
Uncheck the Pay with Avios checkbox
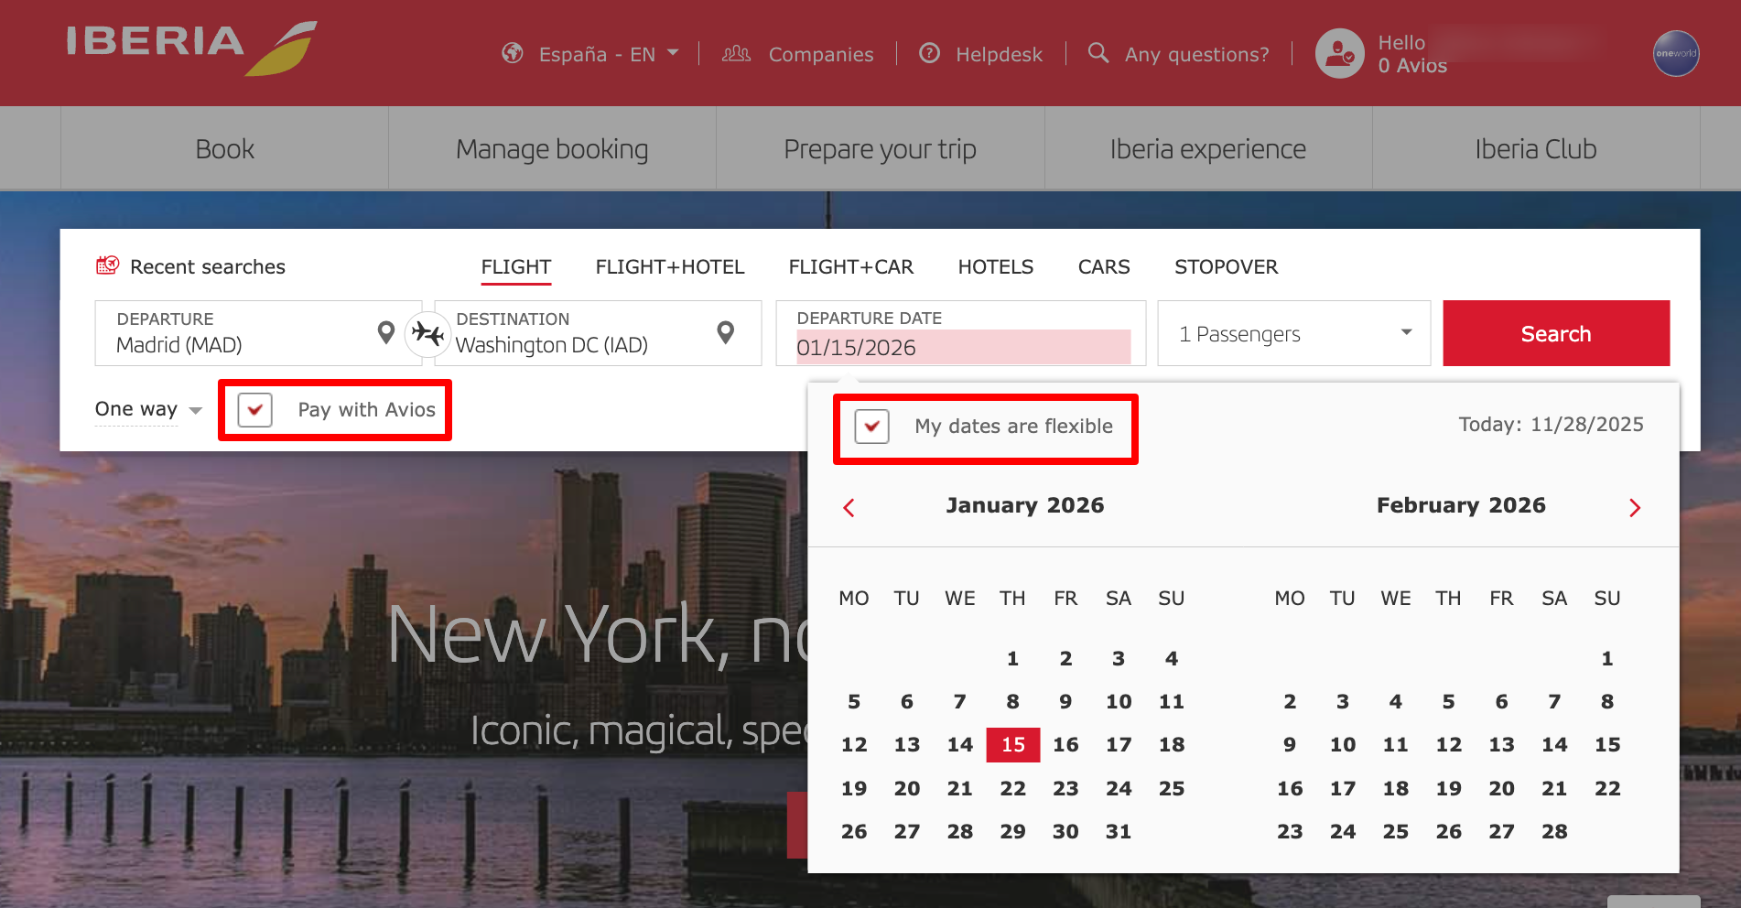pyautogui.click(x=254, y=409)
